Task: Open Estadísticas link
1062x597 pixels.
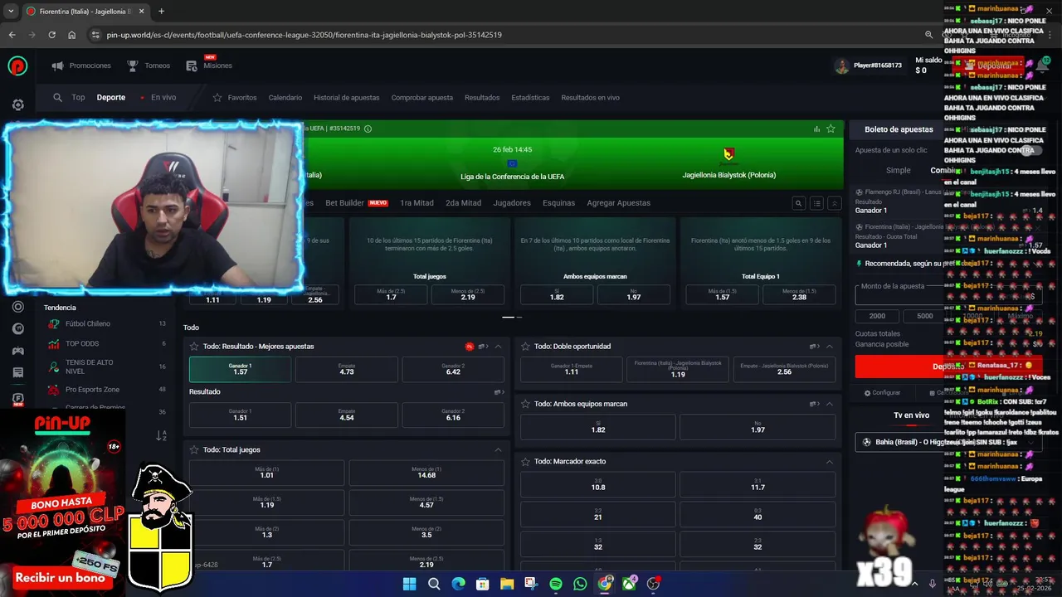Action: (530, 97)
